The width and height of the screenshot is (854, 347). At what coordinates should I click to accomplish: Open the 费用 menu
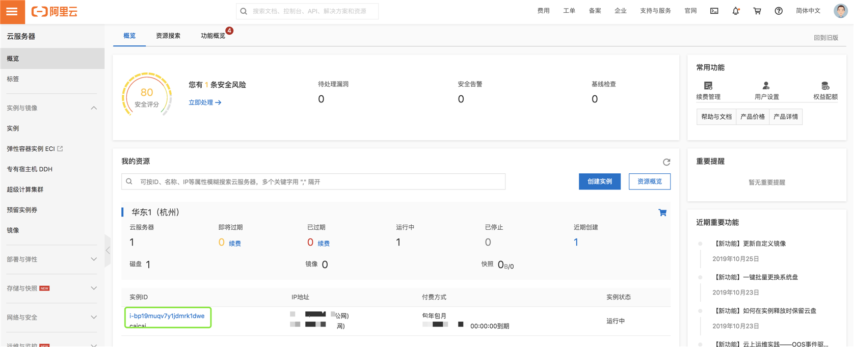coord(544,11)
